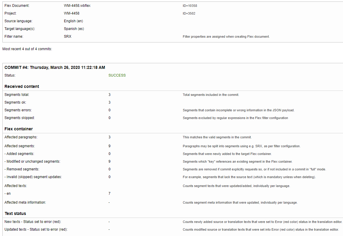Viewport: 343px width, 236px height.
Task: Click the Removed segments label
Action: tap(22, 169)
